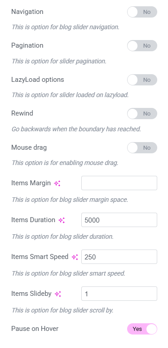Click the Navigation label text

(x=27, y=12)
